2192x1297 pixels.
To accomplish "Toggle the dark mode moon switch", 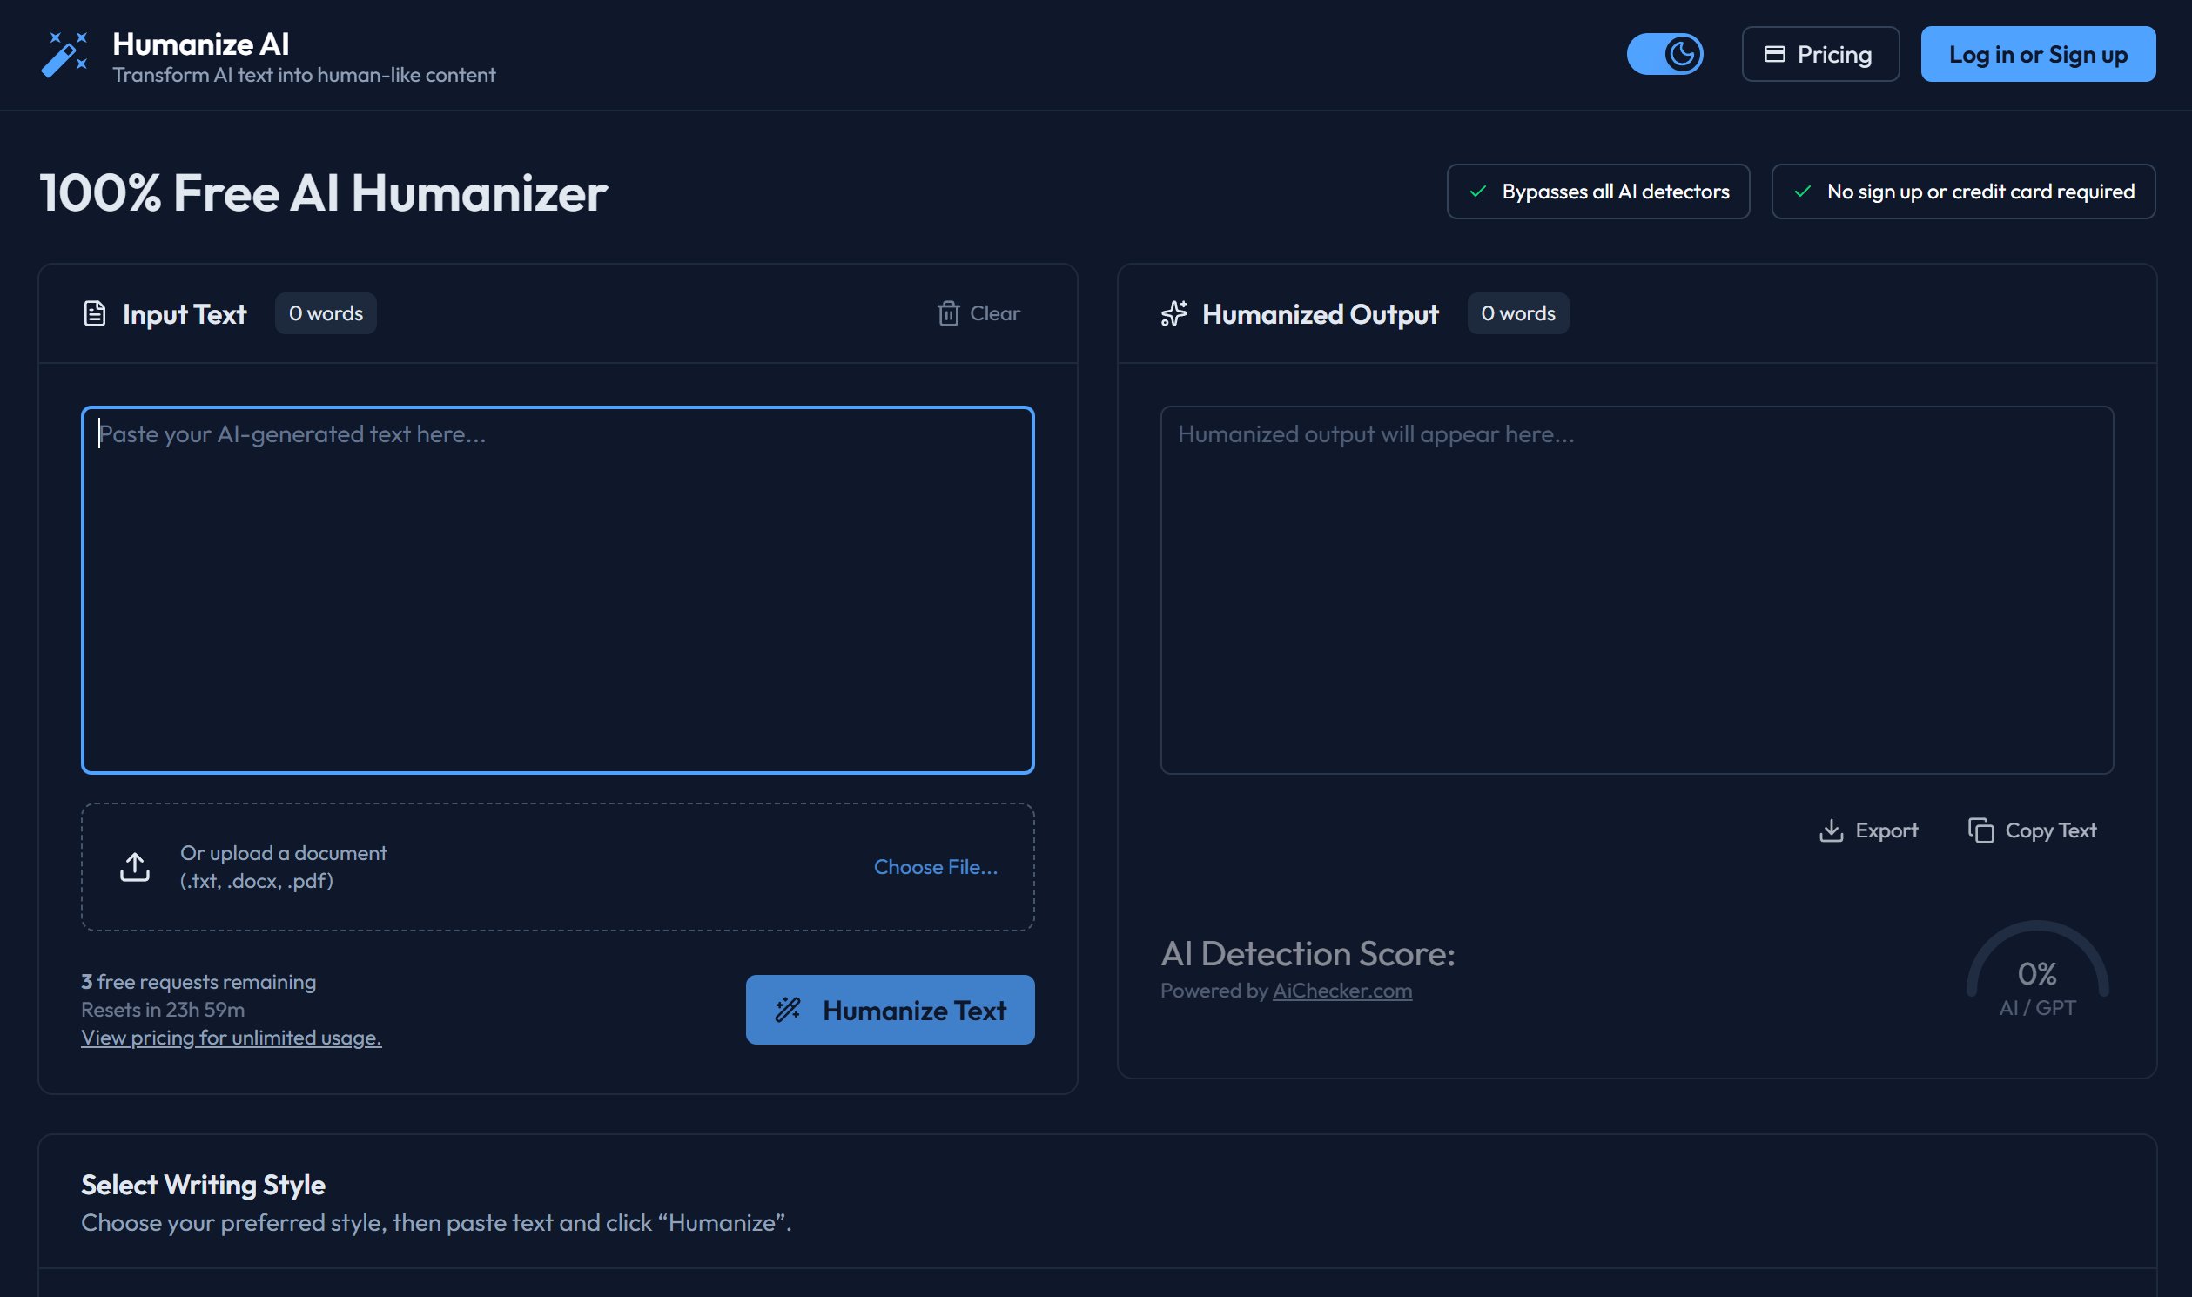I will 1664,54.
